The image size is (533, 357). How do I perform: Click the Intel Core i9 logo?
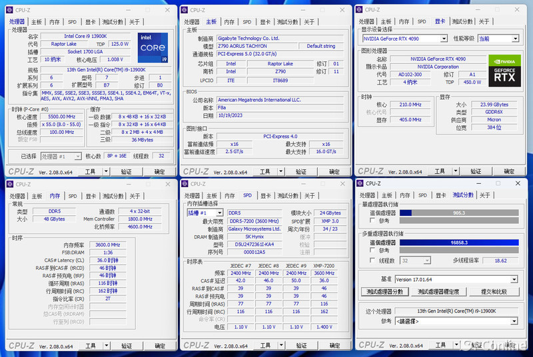click(x=153, y=47)
